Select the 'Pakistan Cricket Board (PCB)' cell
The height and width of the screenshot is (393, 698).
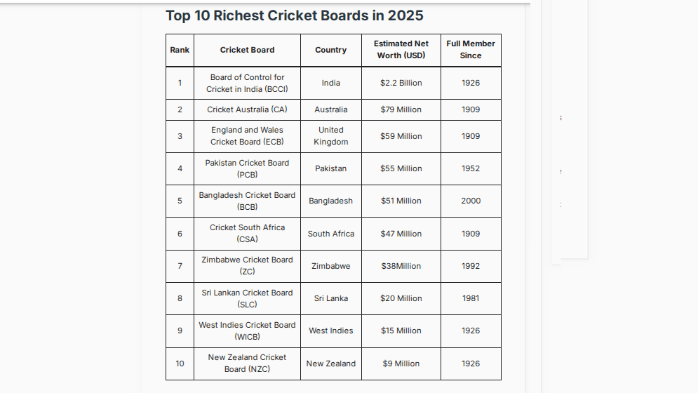tap(247, 168)
